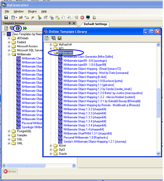Click the red circled X toolbar icon
The image size is (164, 181).
tap(82, 18)
